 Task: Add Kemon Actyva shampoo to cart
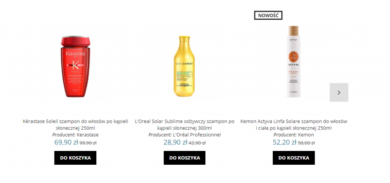pos(294,158)
